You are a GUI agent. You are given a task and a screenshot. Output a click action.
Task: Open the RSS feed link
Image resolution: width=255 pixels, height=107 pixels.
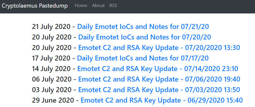(113, 6)
